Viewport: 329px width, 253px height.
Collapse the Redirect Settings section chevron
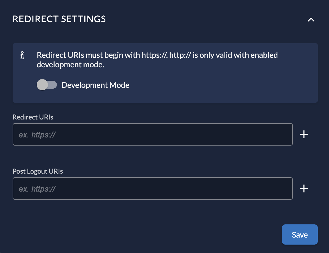pos(311,20)
